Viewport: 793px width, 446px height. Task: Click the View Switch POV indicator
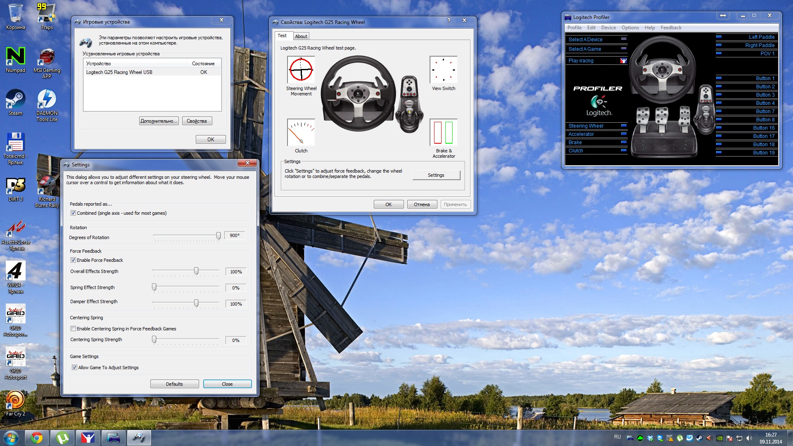pyautogui.click(x=444, y=69)
